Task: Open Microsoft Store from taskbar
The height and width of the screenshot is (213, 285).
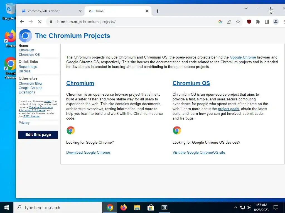Action: 151,207
